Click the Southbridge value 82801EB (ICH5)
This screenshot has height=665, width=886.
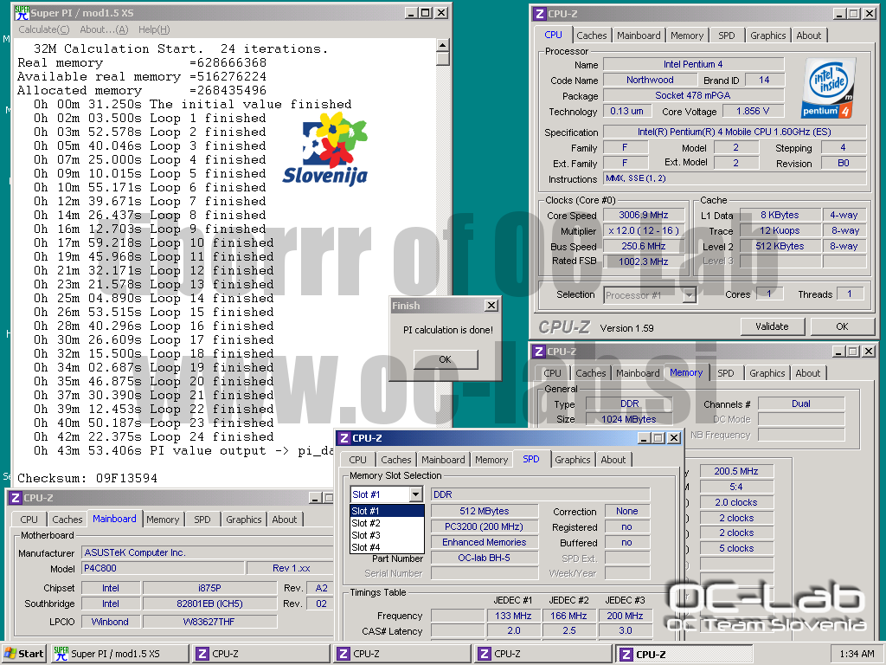pos(209,604)
